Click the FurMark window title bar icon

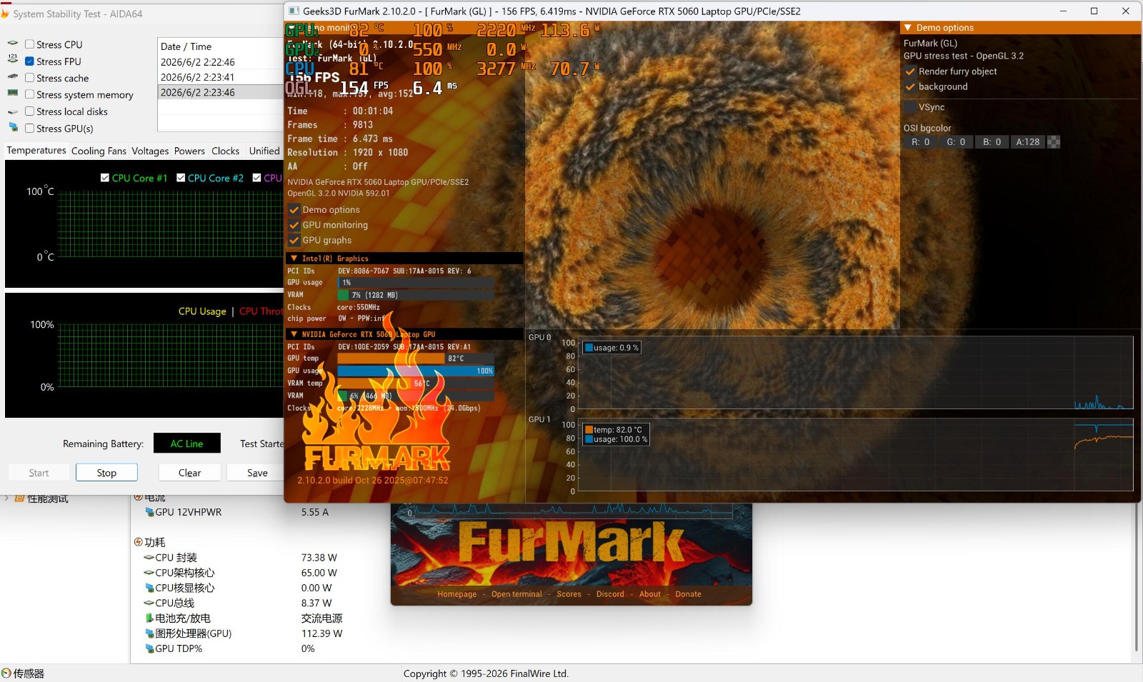pos(294,11)
